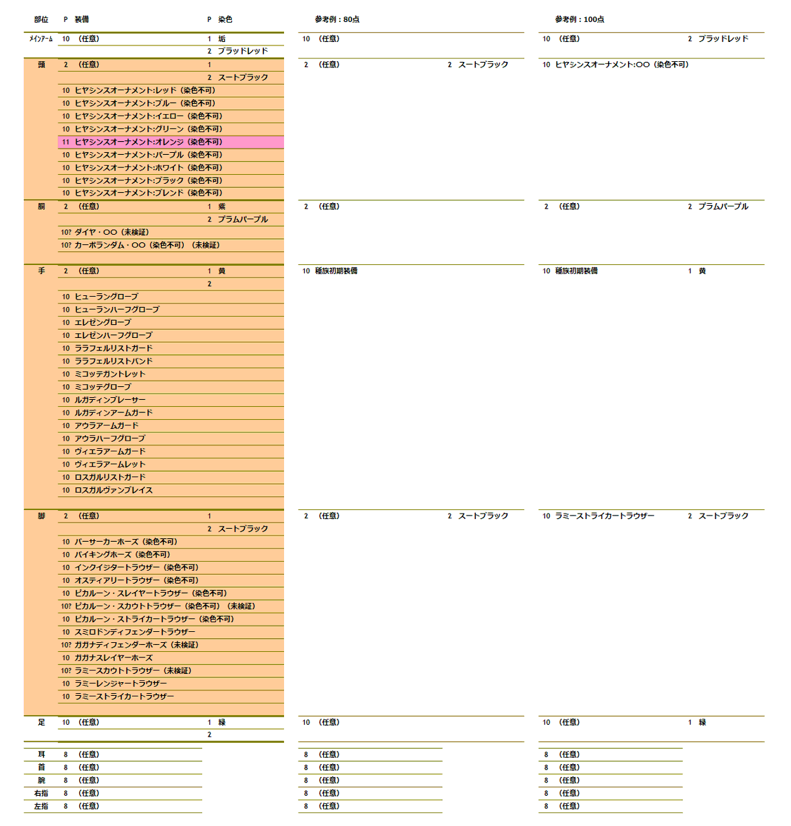Image resolution: width=791 pixels, height=826 pixels.
Task: Click ヒヤシンスオーナメント:○○ in the 100点 column
Action: (622, 65)
